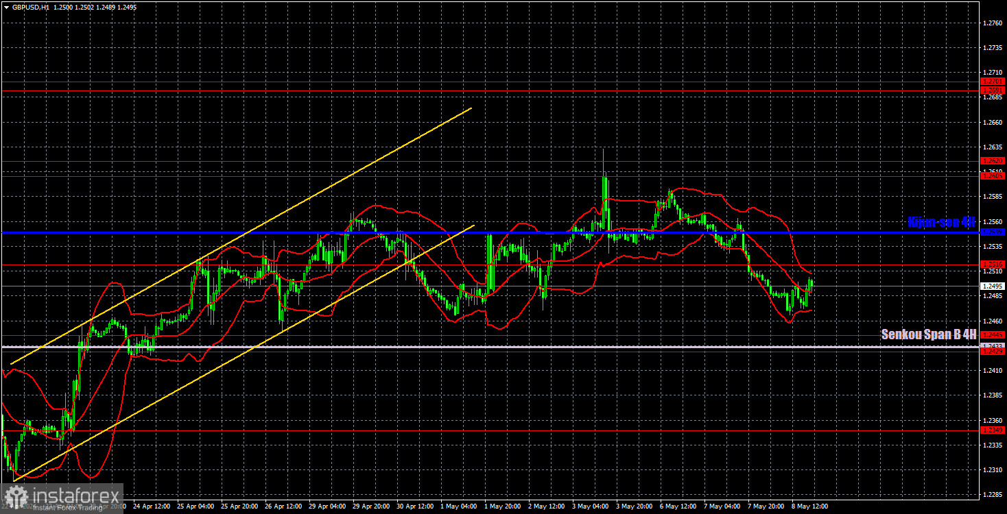Click the 1.2585 price axis label

click(x=992, y=197)
